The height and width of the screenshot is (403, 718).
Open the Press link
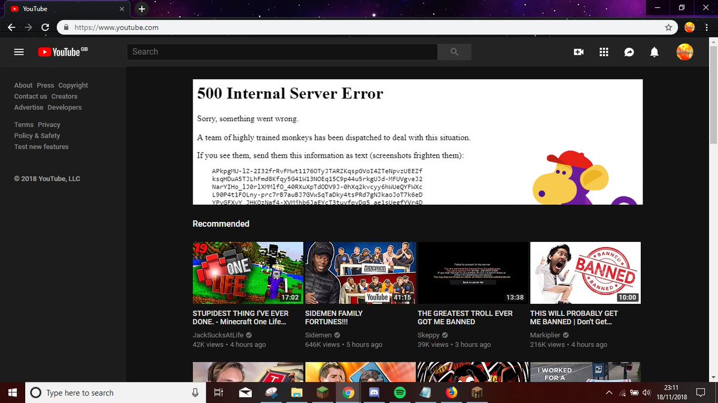click(45, 85)
